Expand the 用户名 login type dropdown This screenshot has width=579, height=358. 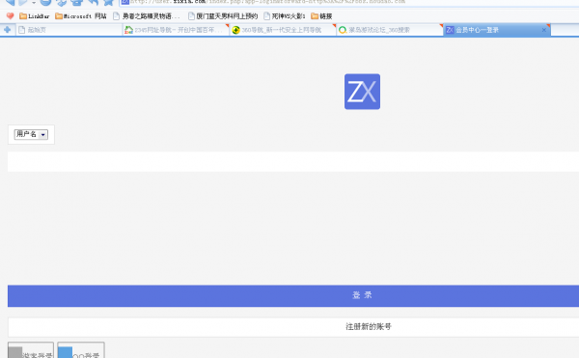pos(31,134)
